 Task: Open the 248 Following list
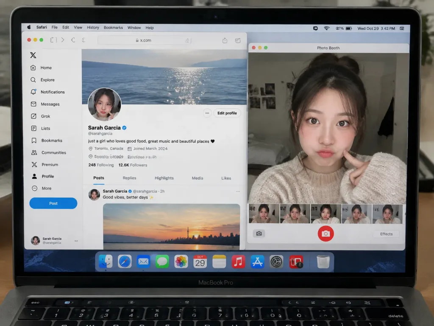pyautogui.click(x=101, y=165)
